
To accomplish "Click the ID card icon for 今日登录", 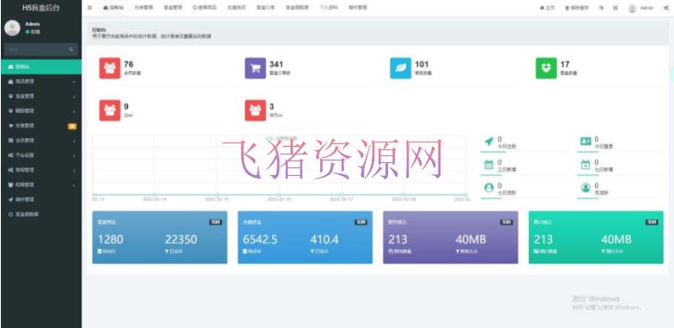I will pyautogui.click(x=586, y=141).
